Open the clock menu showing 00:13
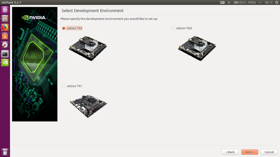 tap(269, 2)
